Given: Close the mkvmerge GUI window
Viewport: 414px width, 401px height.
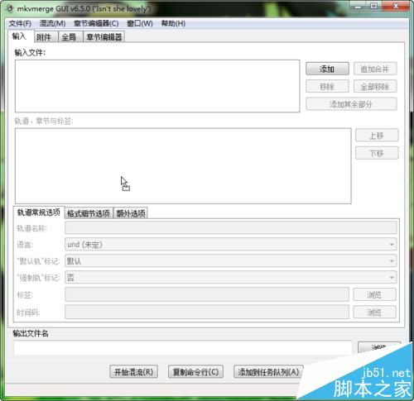Looking at the screenshot, I should click(396, 6).
